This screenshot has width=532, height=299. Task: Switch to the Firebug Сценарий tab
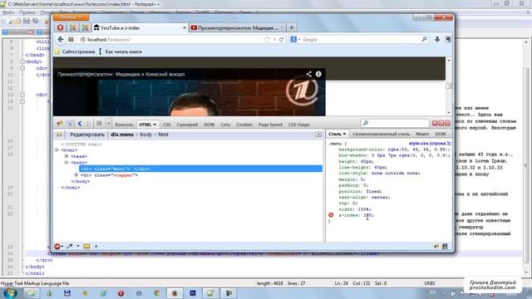(187, 125)
